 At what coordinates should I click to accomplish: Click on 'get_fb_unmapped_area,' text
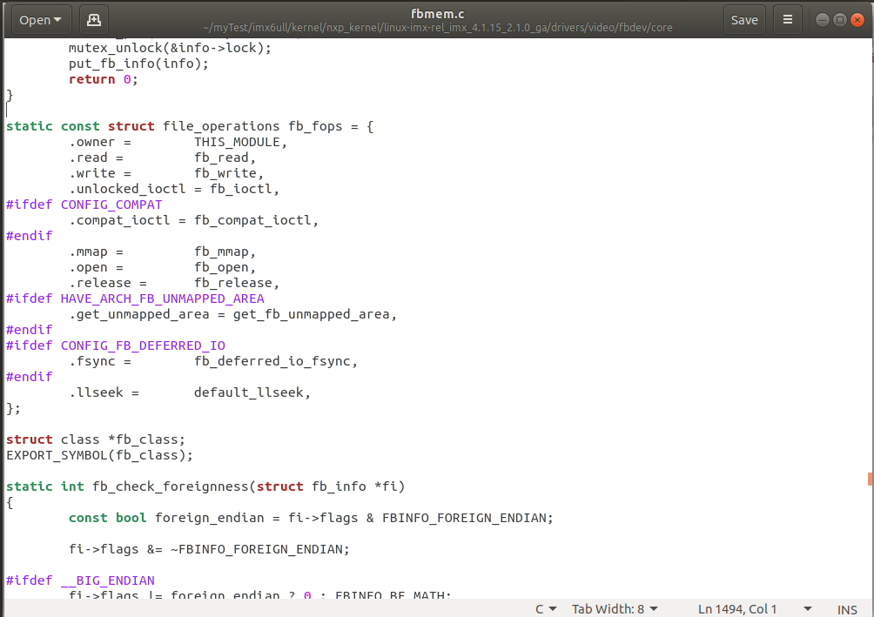[315, 314]
